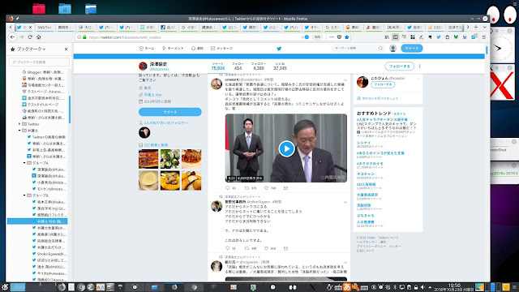Open the soup bowl photo thumbnail

point(148,181)
